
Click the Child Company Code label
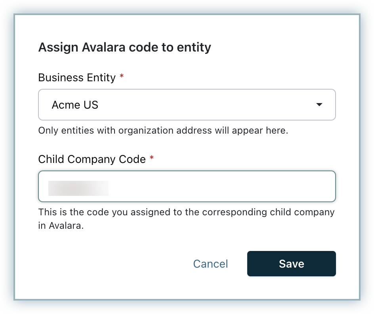[x=92, y=159]
